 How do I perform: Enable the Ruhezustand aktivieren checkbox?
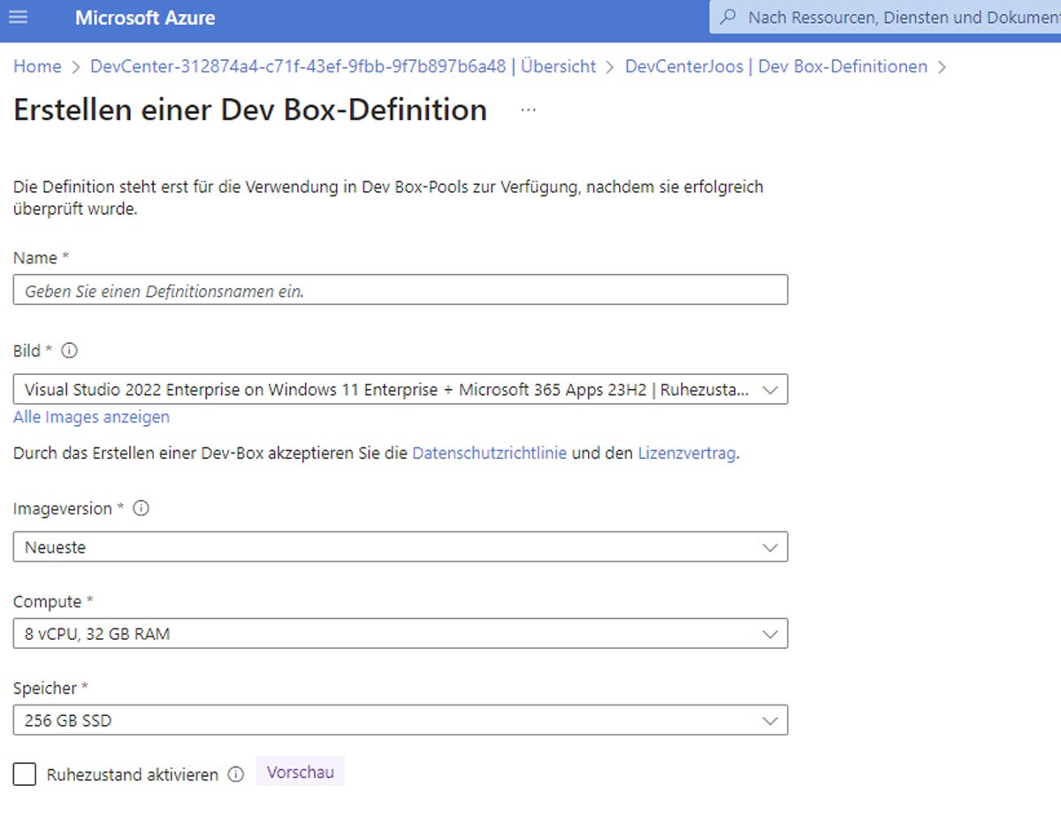tap(24, 773)
